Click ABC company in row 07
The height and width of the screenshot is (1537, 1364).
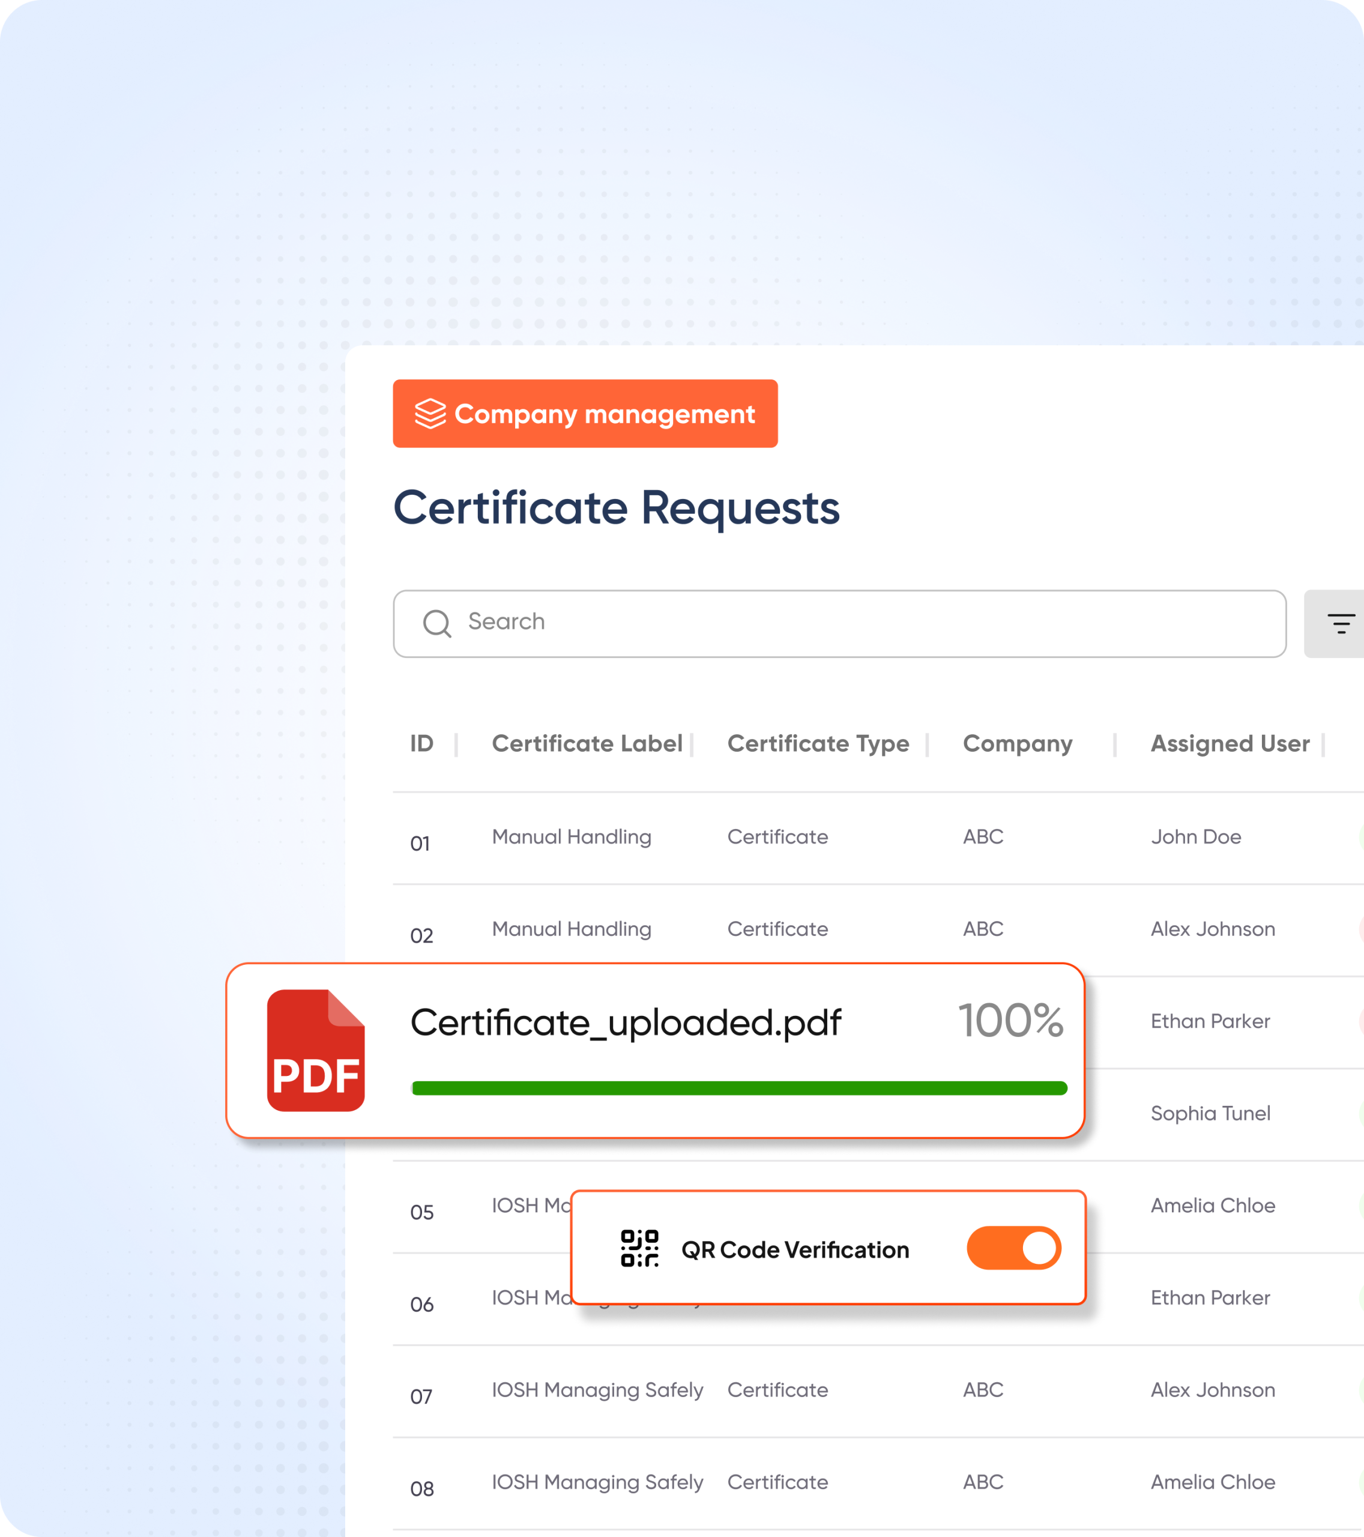[x=983, y=1391]
